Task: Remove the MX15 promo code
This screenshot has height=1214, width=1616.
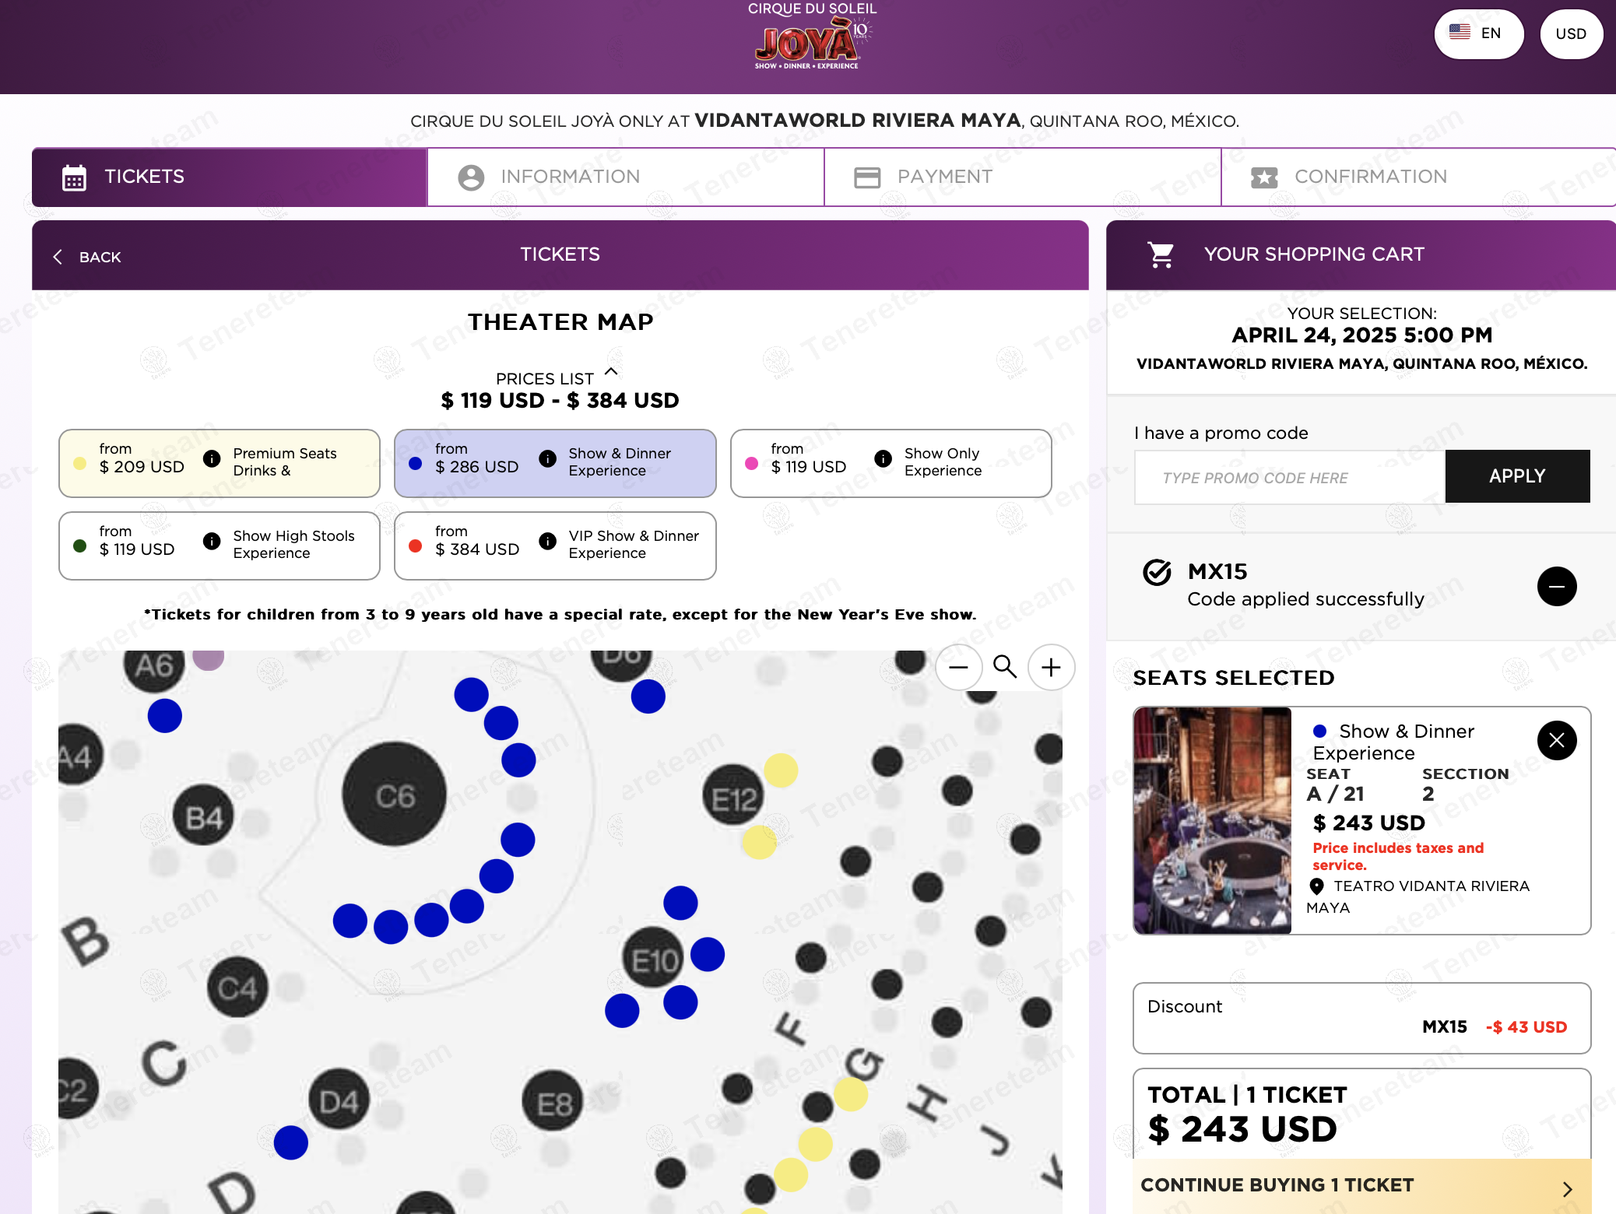Action: pyautogui.click(x=1557, y=587)
